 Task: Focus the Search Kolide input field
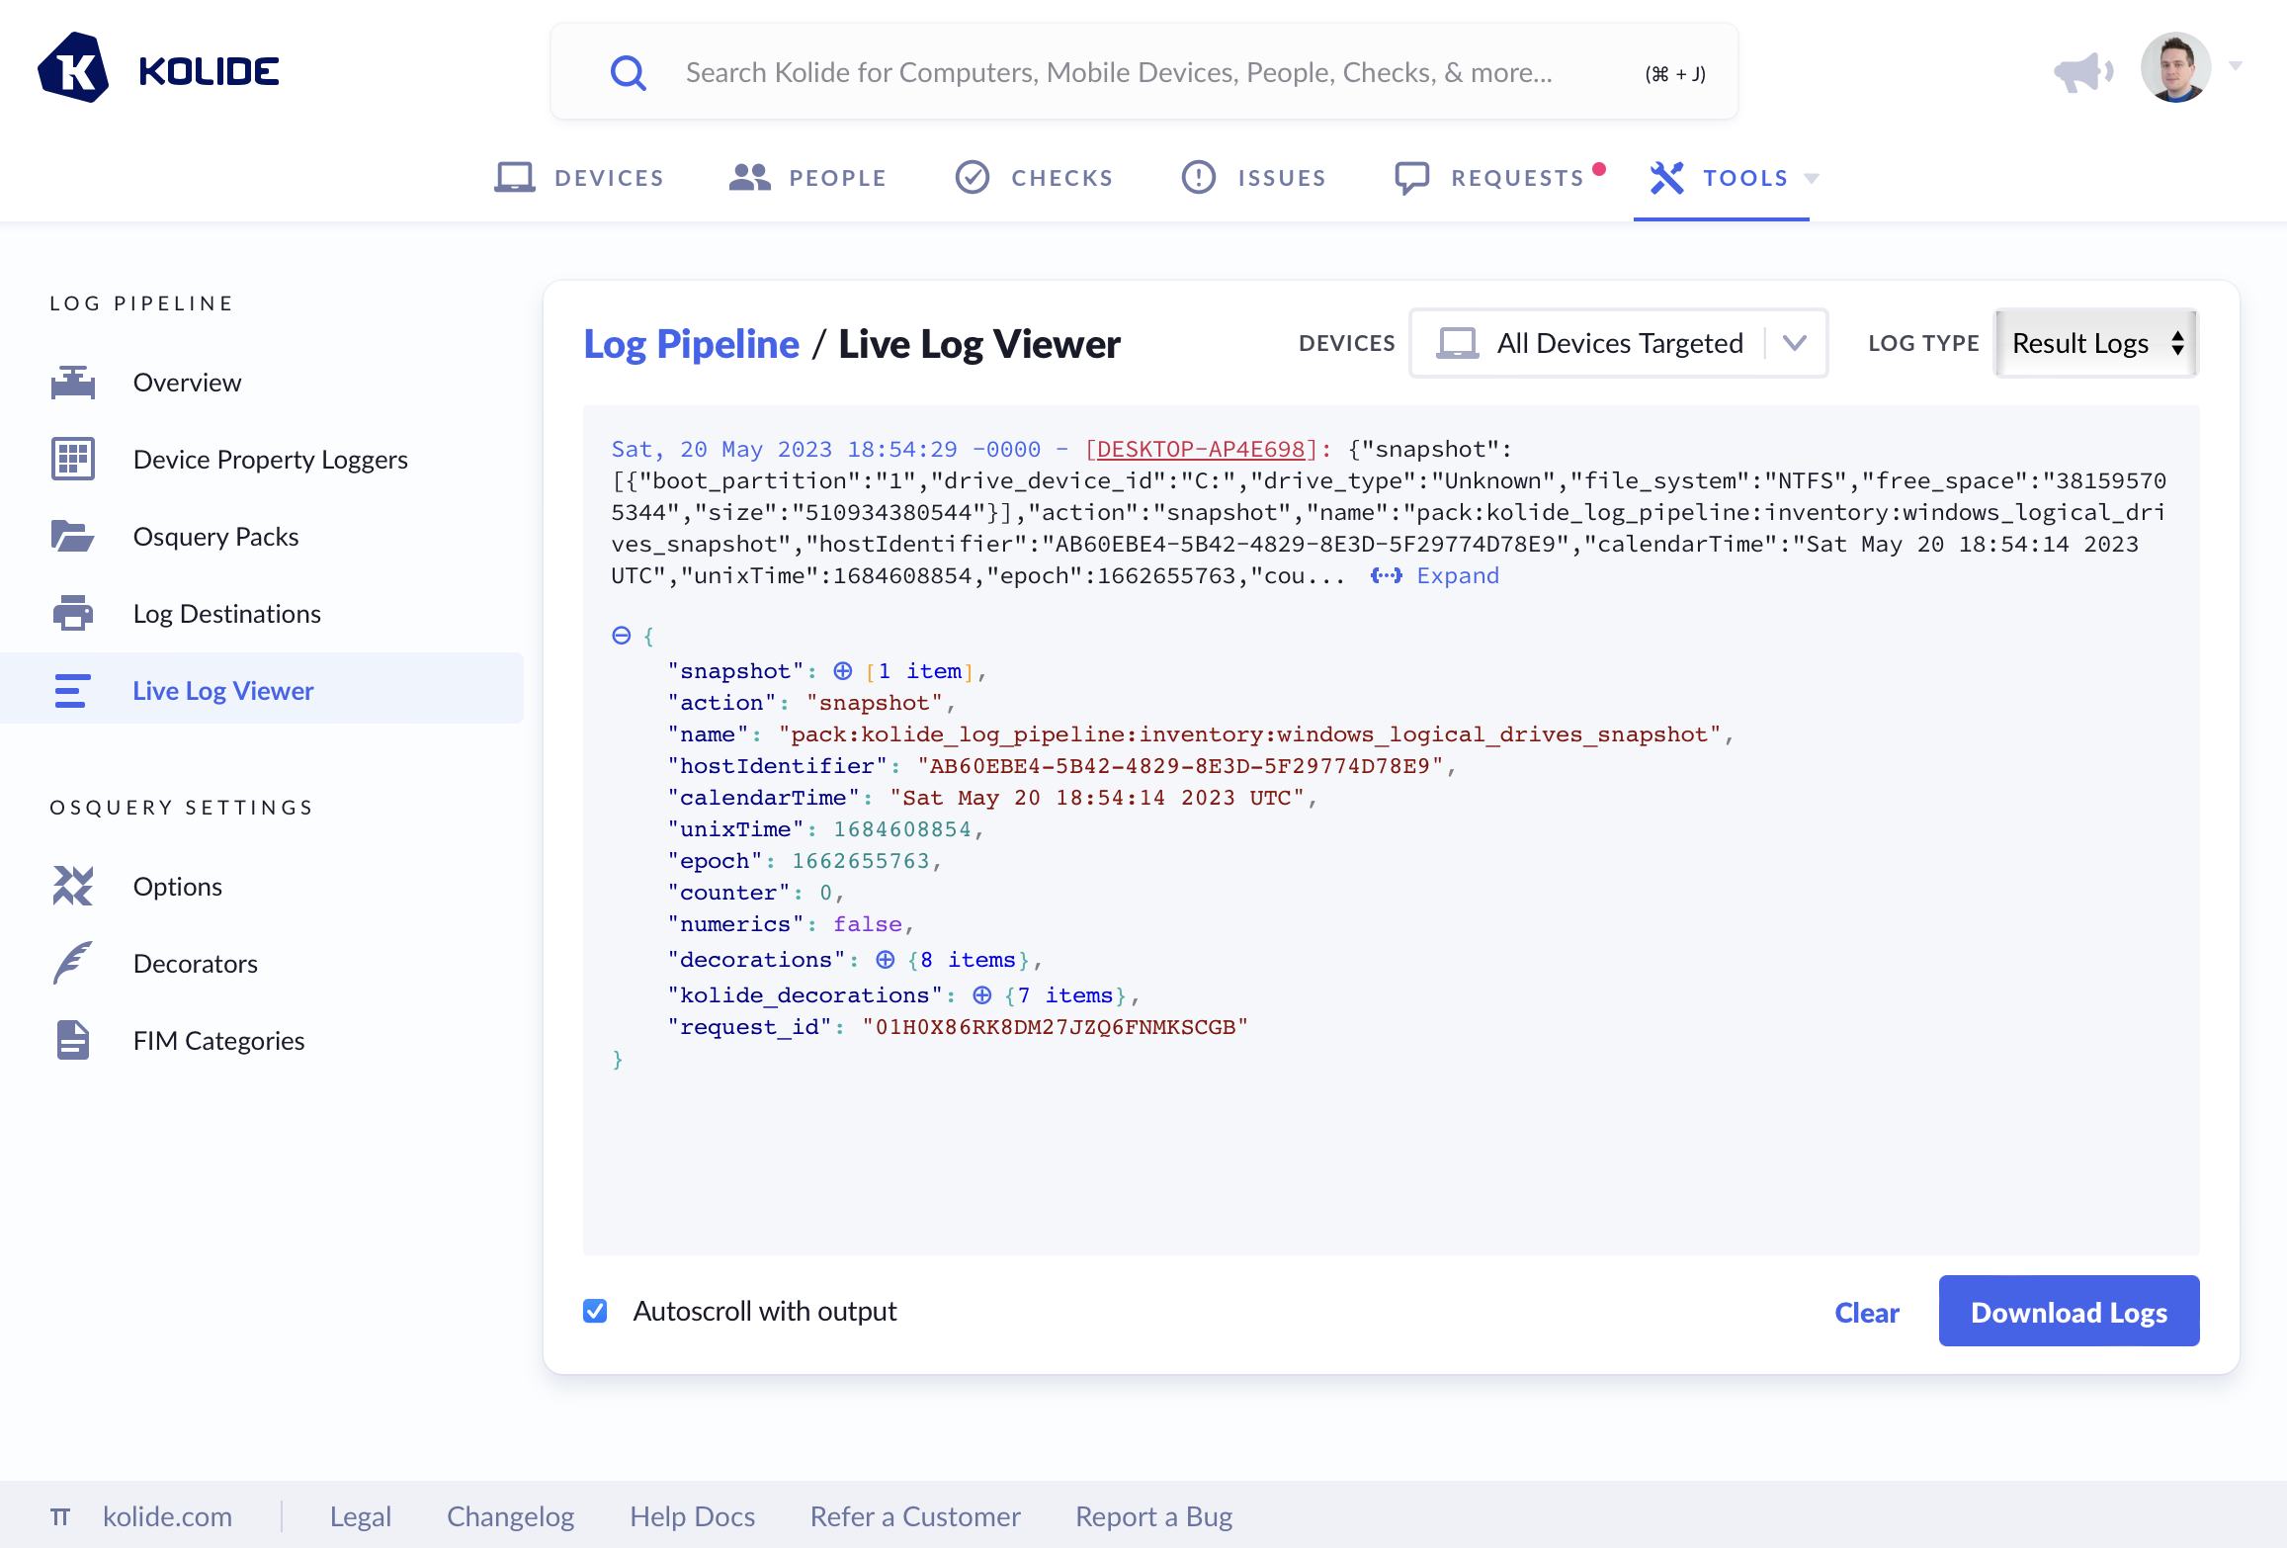pos(1117,72)
